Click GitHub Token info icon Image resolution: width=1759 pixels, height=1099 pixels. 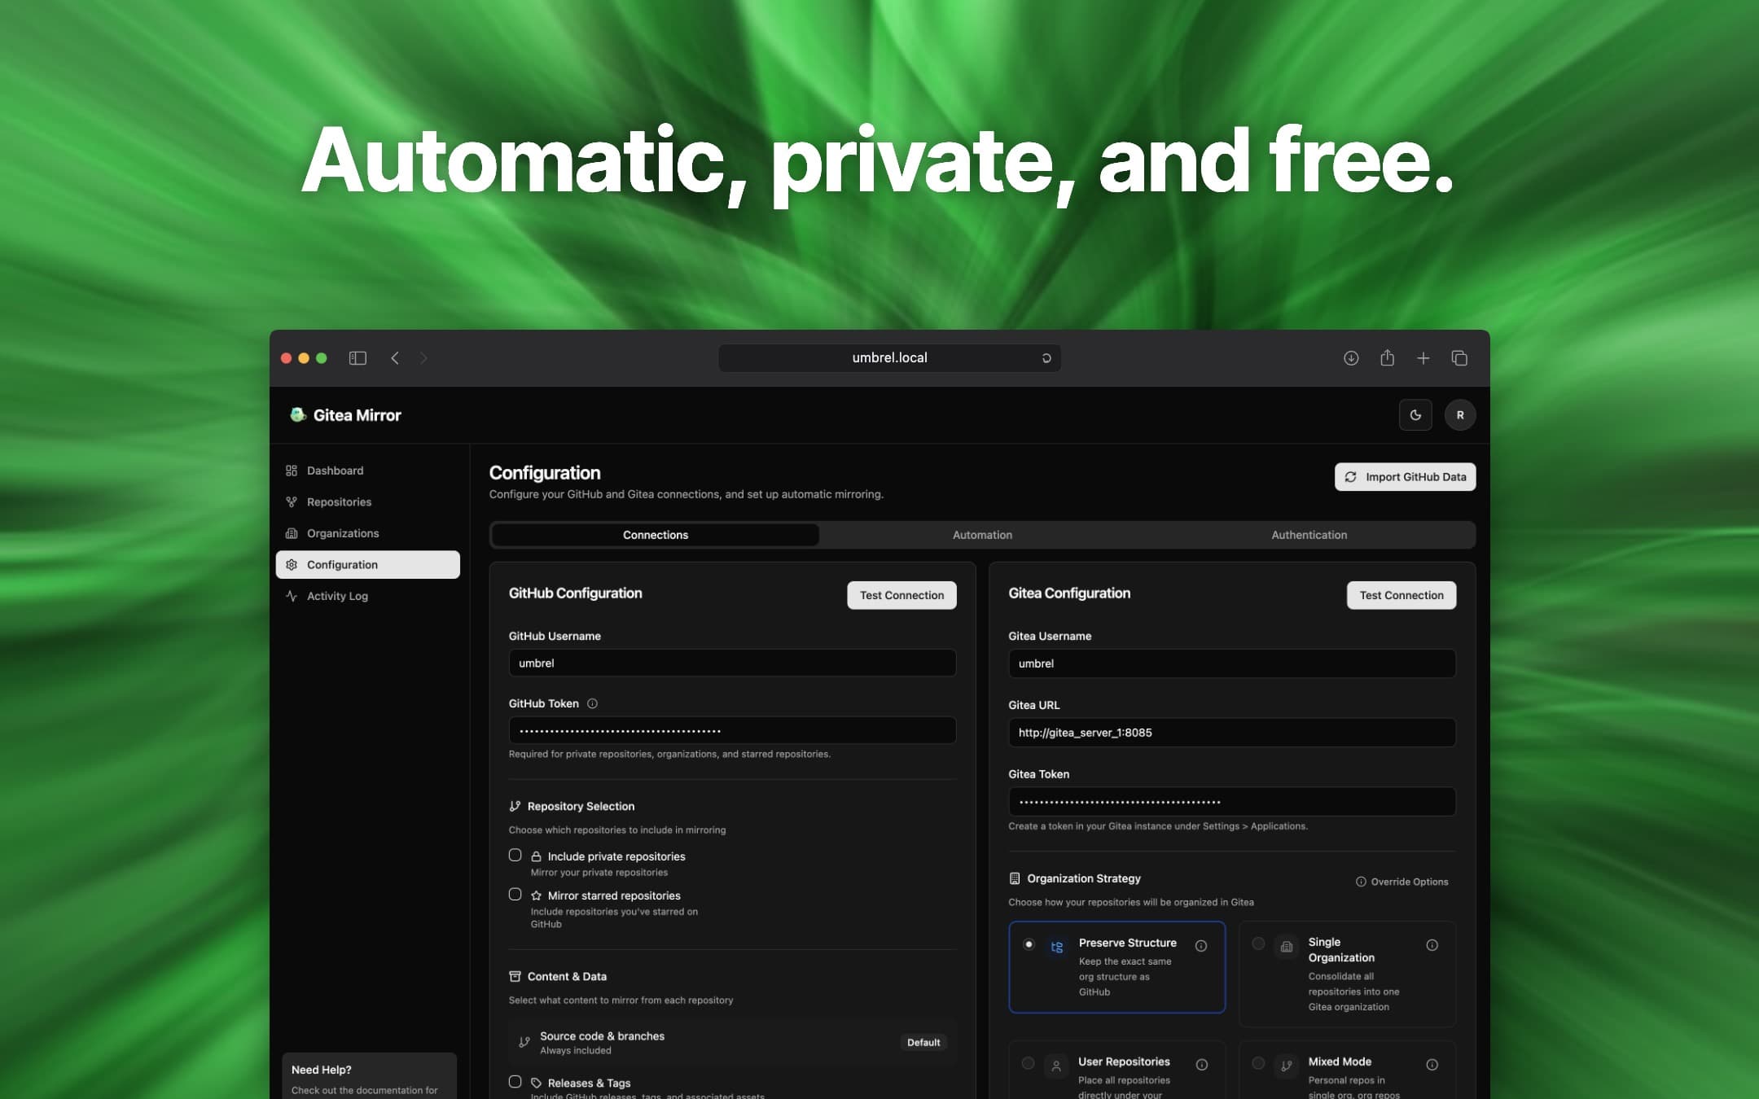592,703
